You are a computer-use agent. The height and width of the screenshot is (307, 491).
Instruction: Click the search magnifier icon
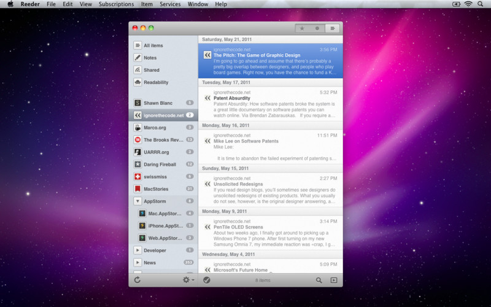click(x=319, y=280)
